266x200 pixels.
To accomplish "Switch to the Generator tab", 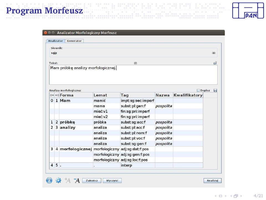I will pyautogui.click(x=74, y=41).
